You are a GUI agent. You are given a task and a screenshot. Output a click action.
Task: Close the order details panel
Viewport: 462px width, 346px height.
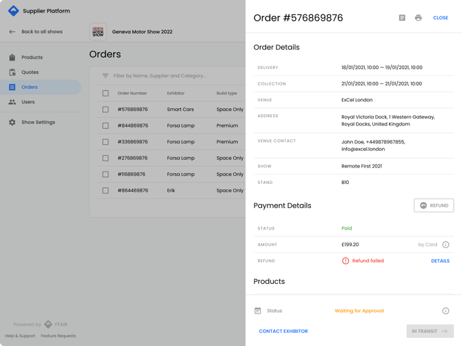coord(440,18)
